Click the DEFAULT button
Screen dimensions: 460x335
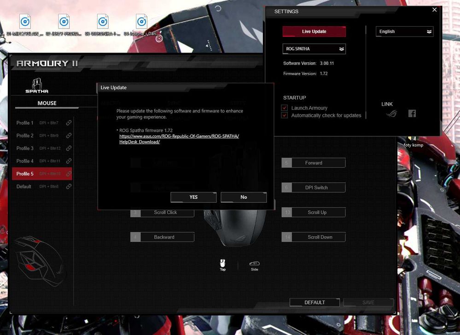[314, 302]
